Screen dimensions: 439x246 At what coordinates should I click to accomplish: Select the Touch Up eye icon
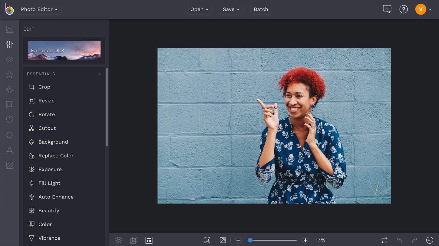tap(9, 59)
